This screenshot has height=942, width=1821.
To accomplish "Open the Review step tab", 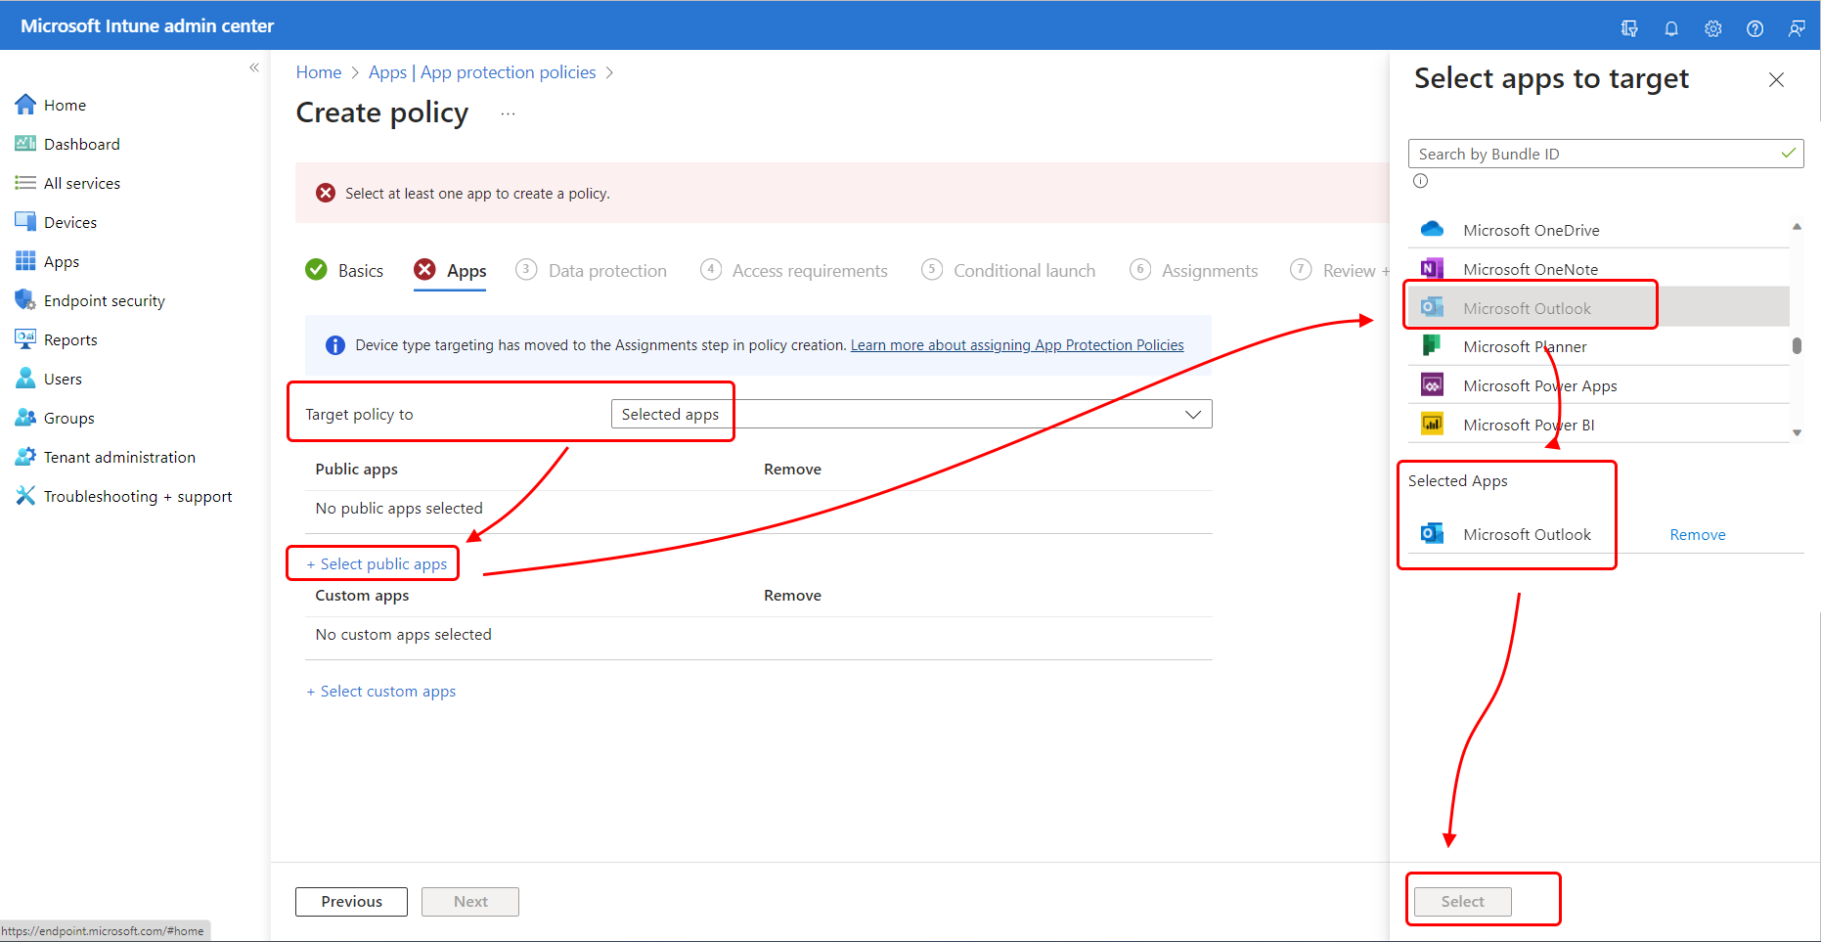I will 1339,270.
